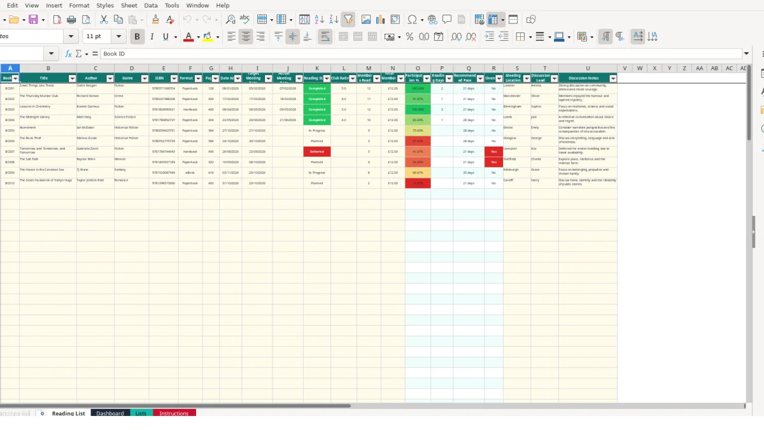
Task: Select the Reading List sheet tab
Action: coord(68,413)
